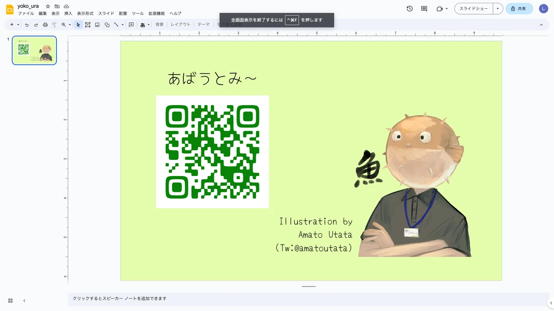
Task: Insert a text box
Action: (x=88, y=24)
